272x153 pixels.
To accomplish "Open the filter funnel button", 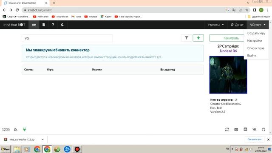I will [x=187, y=38].
